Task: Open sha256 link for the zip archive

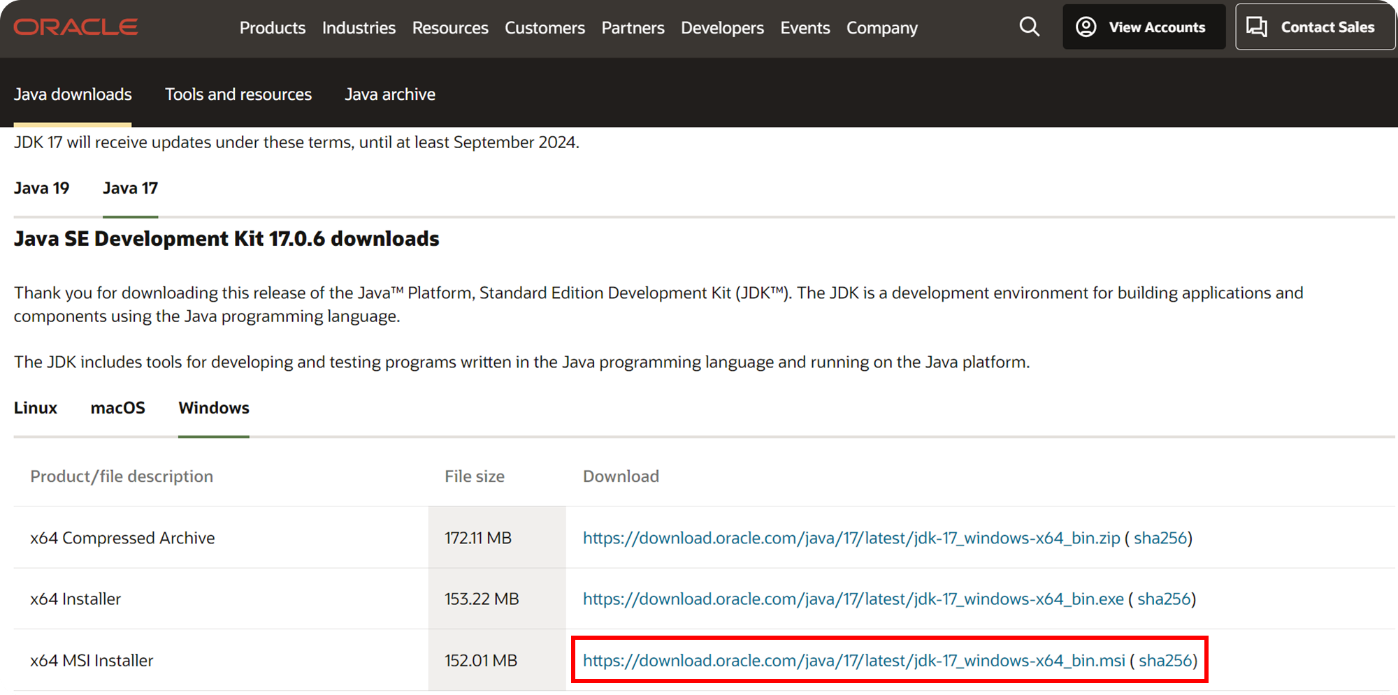Action: (x=1160, y=538)
